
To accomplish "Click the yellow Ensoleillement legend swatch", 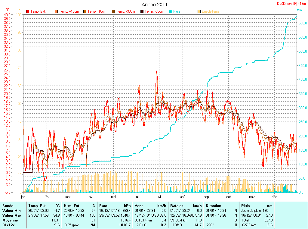I will point(199,11).
